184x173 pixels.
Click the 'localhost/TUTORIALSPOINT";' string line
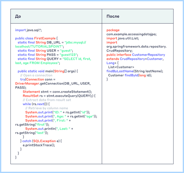click(40, 47)
